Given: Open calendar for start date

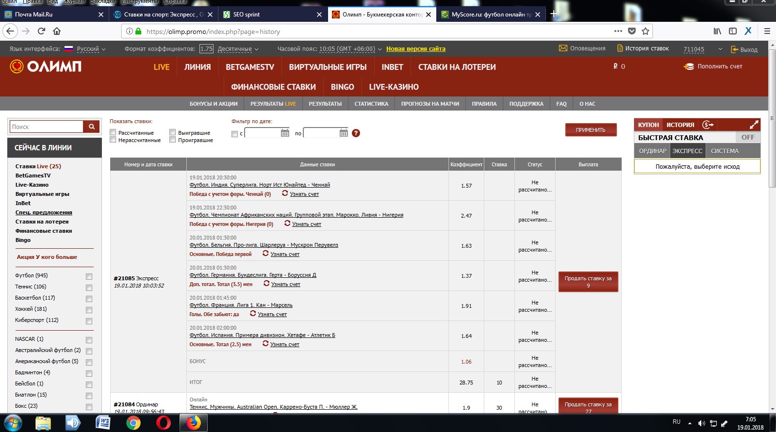Looking at the screenshot, I should (285, 133).
